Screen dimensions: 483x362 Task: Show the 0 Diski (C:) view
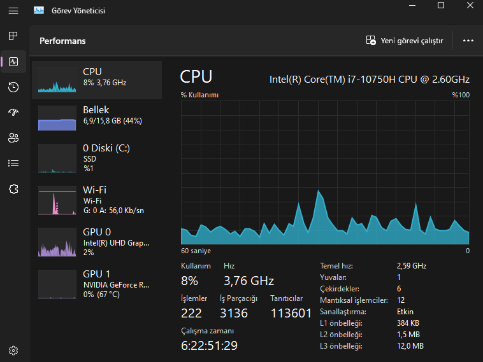click(x=97, y=157)
